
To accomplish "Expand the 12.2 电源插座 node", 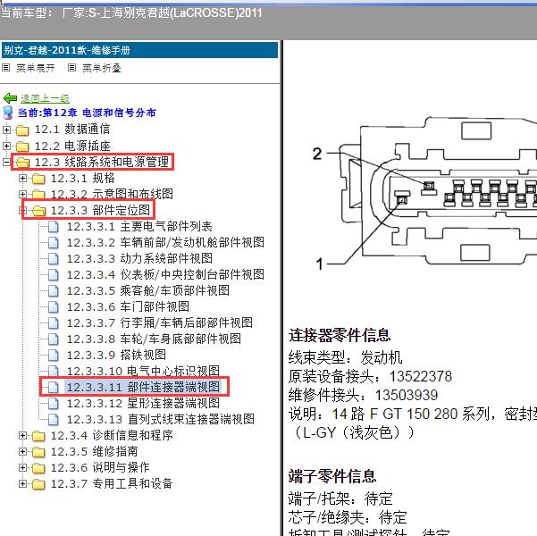I will point(6,146).
